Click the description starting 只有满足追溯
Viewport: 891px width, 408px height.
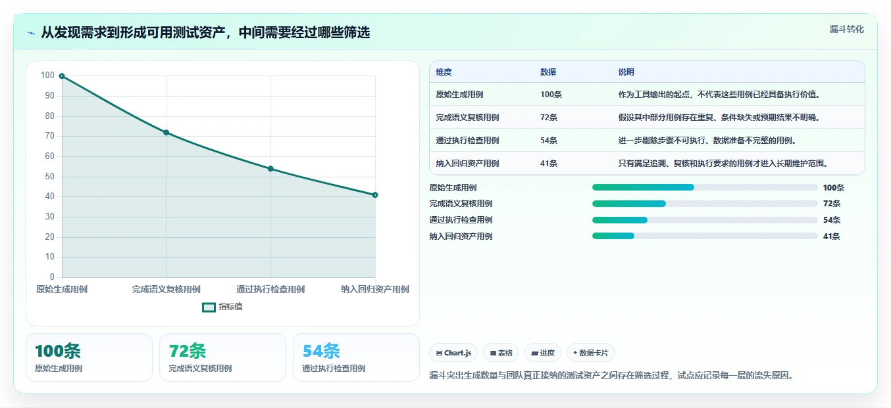click(x=723, y=164)
